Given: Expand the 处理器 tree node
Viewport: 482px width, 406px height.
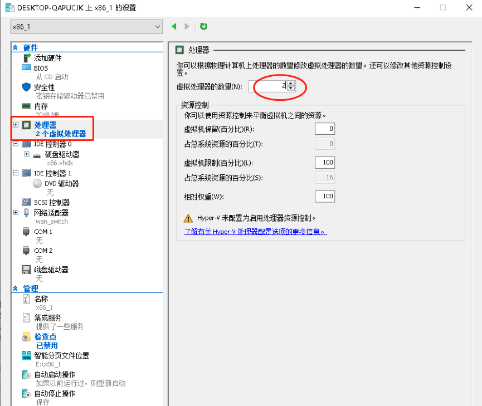Looking at the screenshot, I should [16, 125].
